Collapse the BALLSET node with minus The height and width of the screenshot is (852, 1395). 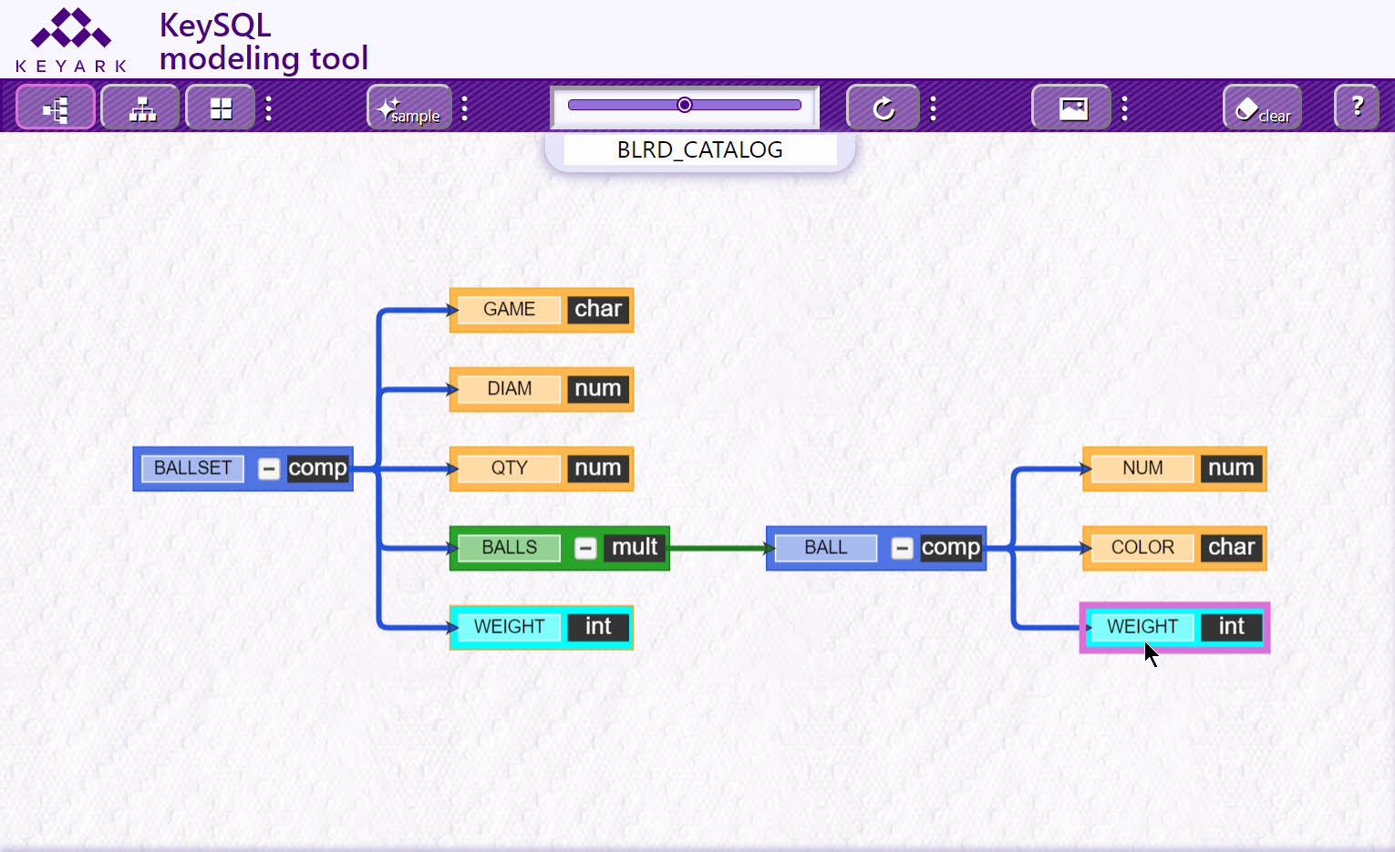[x=268, y=468]
